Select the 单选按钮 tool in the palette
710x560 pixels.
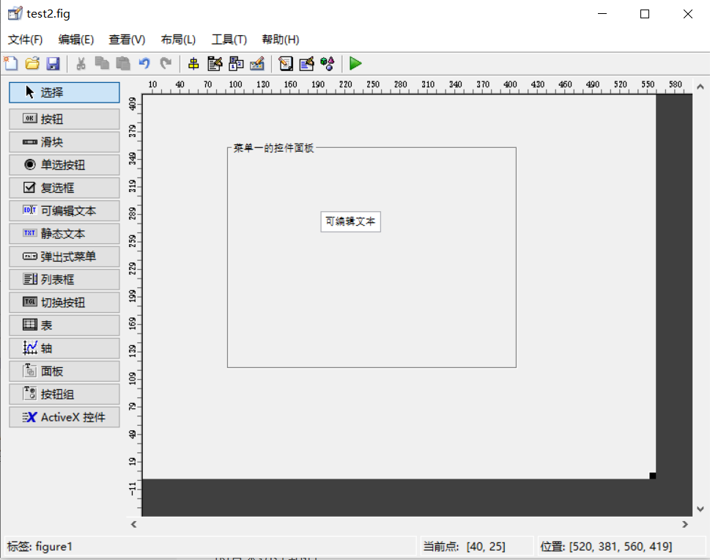click(64, 164)
